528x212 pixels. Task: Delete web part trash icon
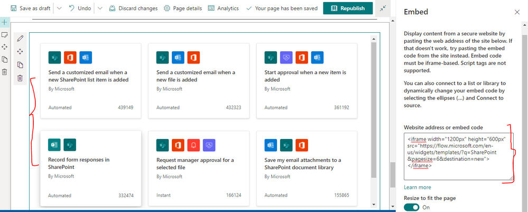(x=20, y=78)
